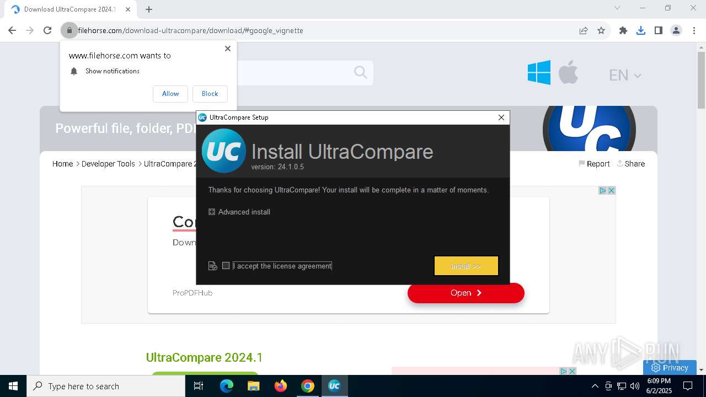
Task: Open Task View on taskbar
Action: click(199, 386)
